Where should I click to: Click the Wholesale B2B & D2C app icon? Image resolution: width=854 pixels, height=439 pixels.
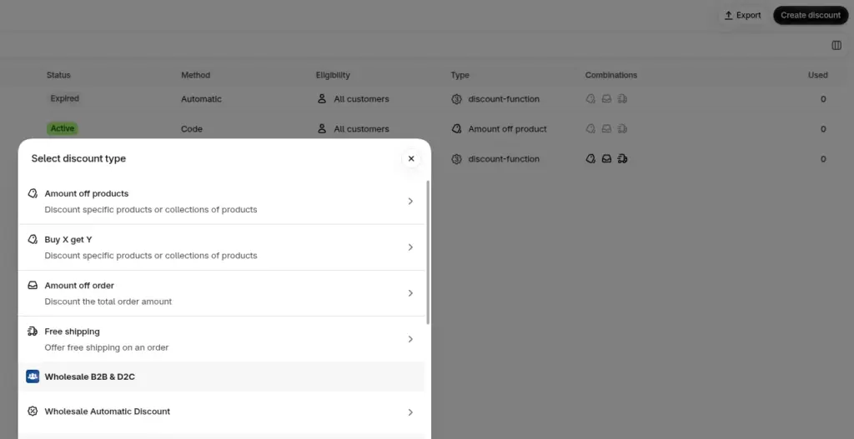pyautogui.click(x=33, y=377)
